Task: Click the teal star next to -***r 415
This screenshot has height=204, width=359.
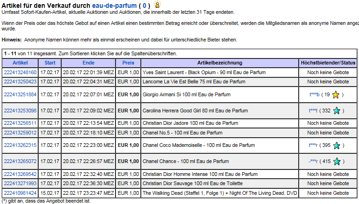Action: [x=337, y=162]
